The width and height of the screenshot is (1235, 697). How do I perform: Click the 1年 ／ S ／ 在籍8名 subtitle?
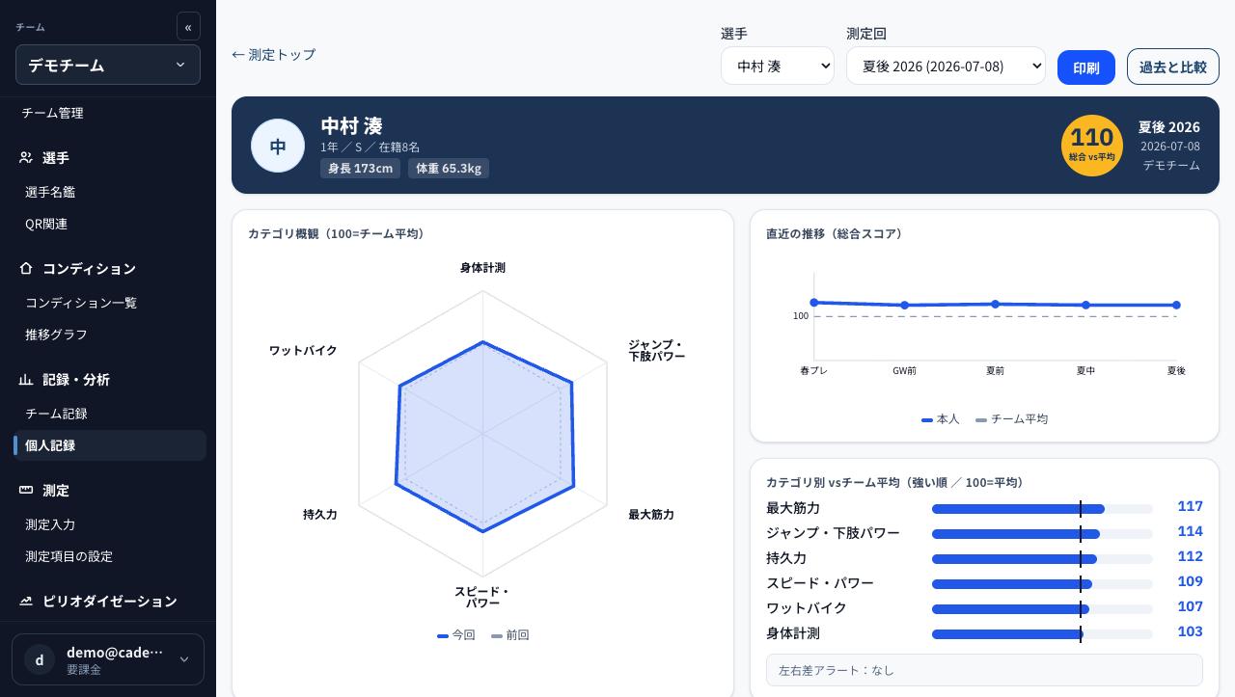(x=370, y=147)
